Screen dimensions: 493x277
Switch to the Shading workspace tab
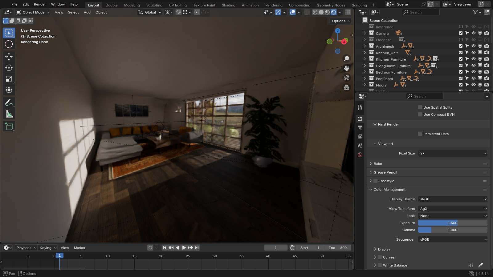(228, 5)
